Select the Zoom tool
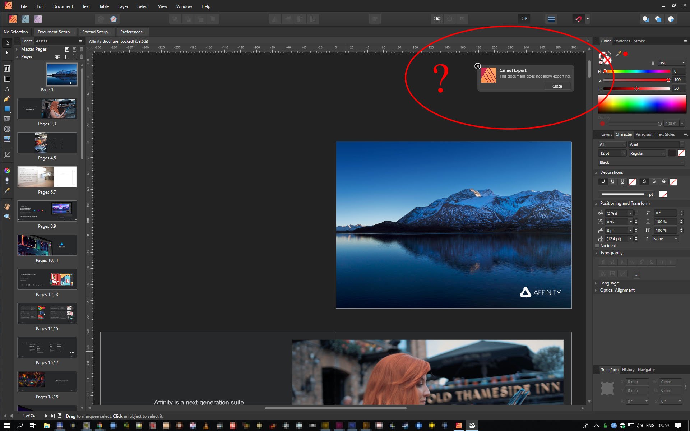Viewport: 690px width, 431px height. pos(7,216)
